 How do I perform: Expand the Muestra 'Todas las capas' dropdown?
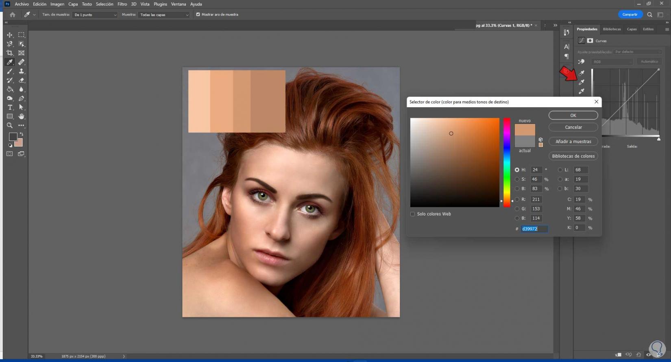(164, 15)
